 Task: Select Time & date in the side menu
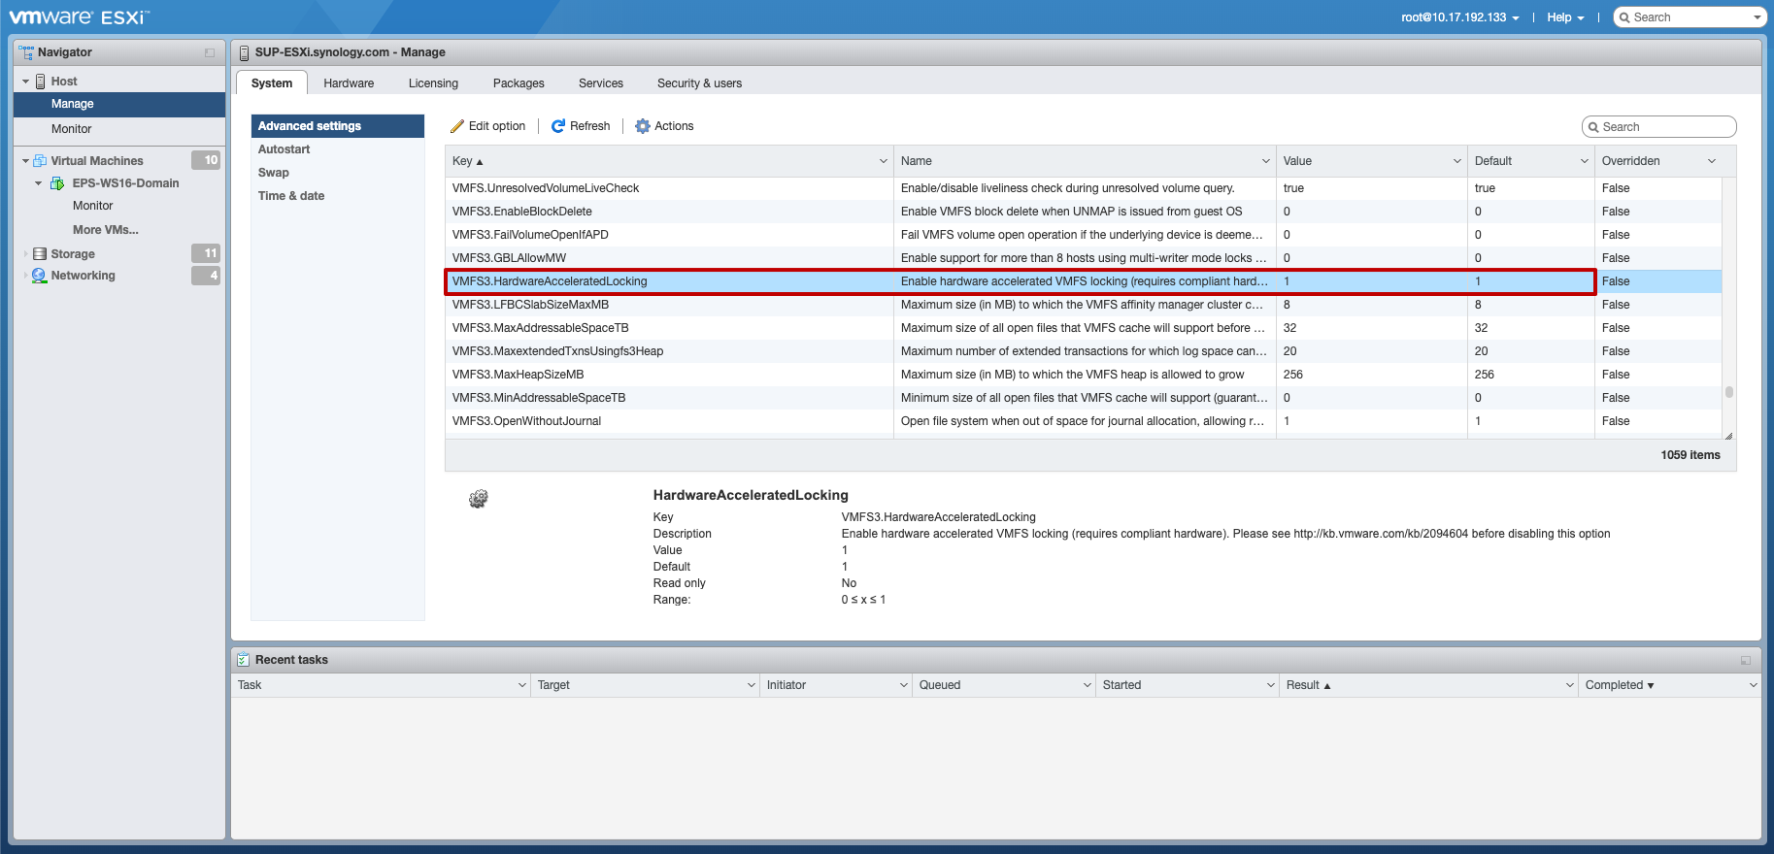(x=338, y=196)
